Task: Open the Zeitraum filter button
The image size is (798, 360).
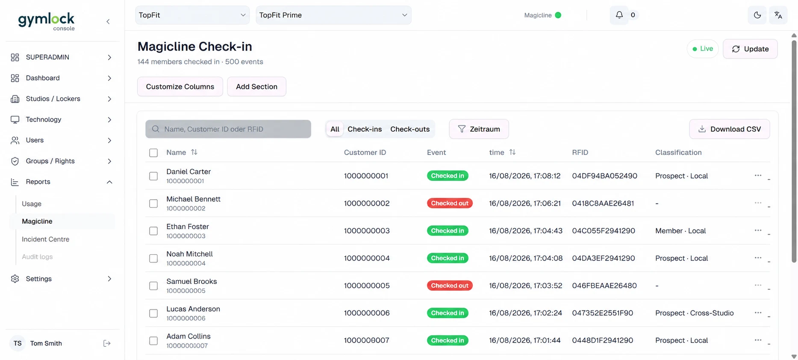Action: [x=479, y=129]
